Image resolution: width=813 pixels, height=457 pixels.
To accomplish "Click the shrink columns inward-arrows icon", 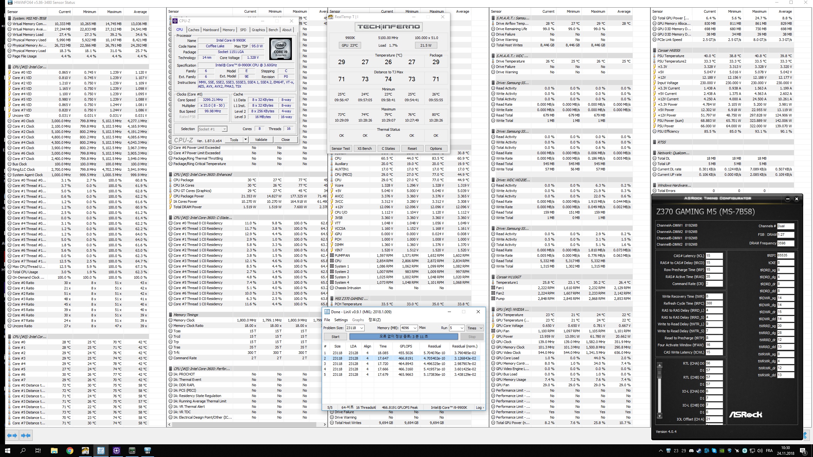I will 26,435.
